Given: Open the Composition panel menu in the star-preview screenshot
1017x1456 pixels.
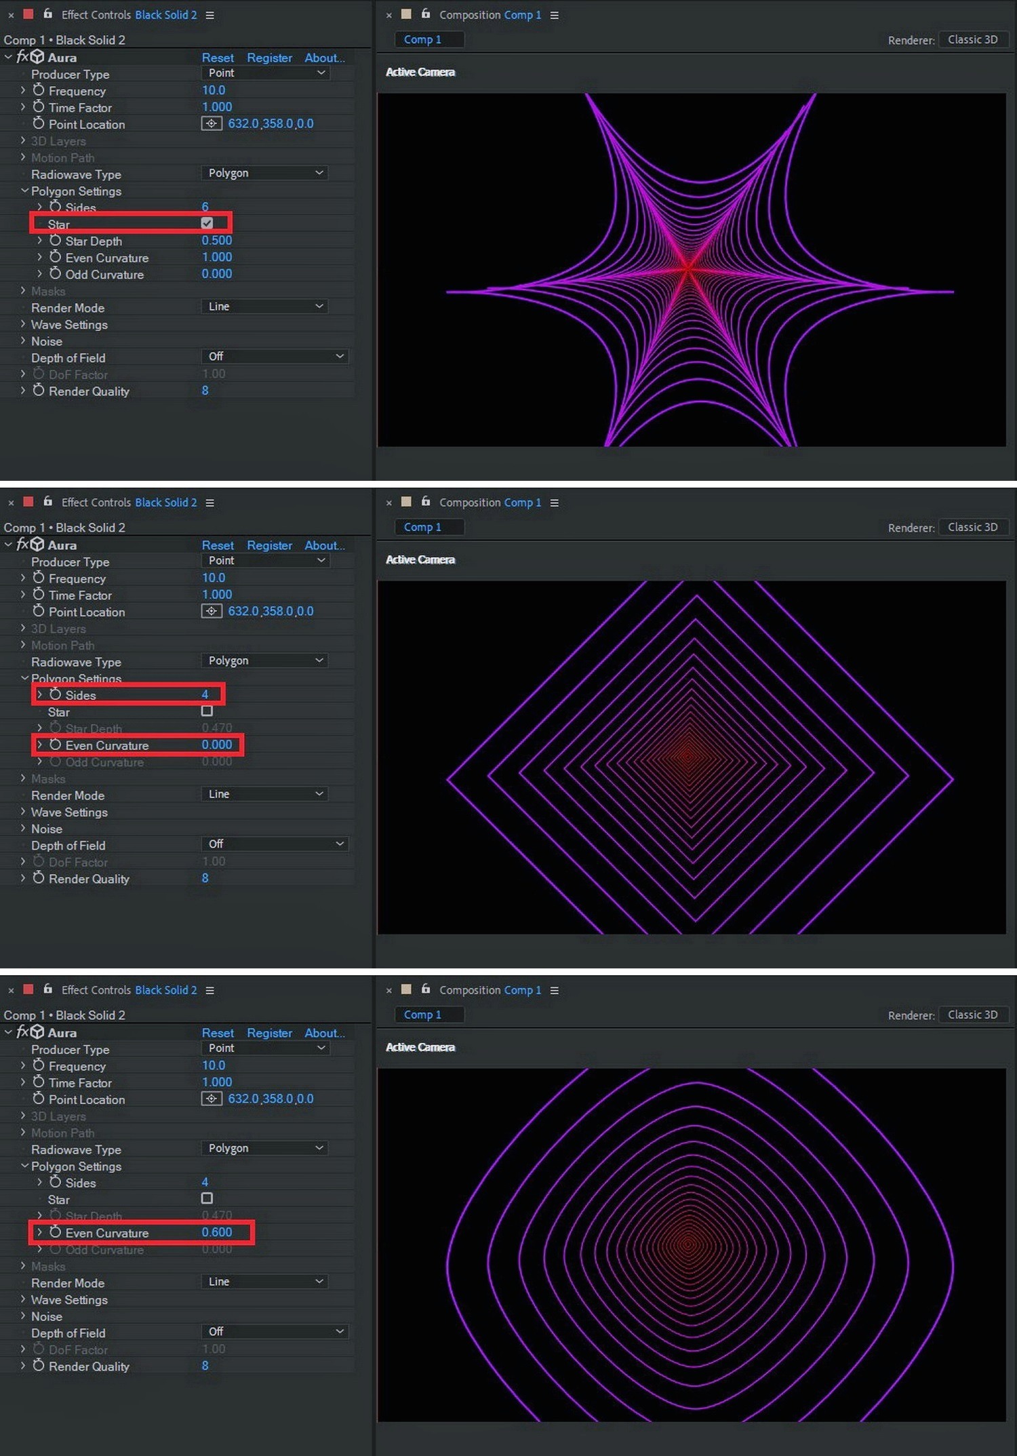Looking at the screenshot, I should (x=555, y=15).
